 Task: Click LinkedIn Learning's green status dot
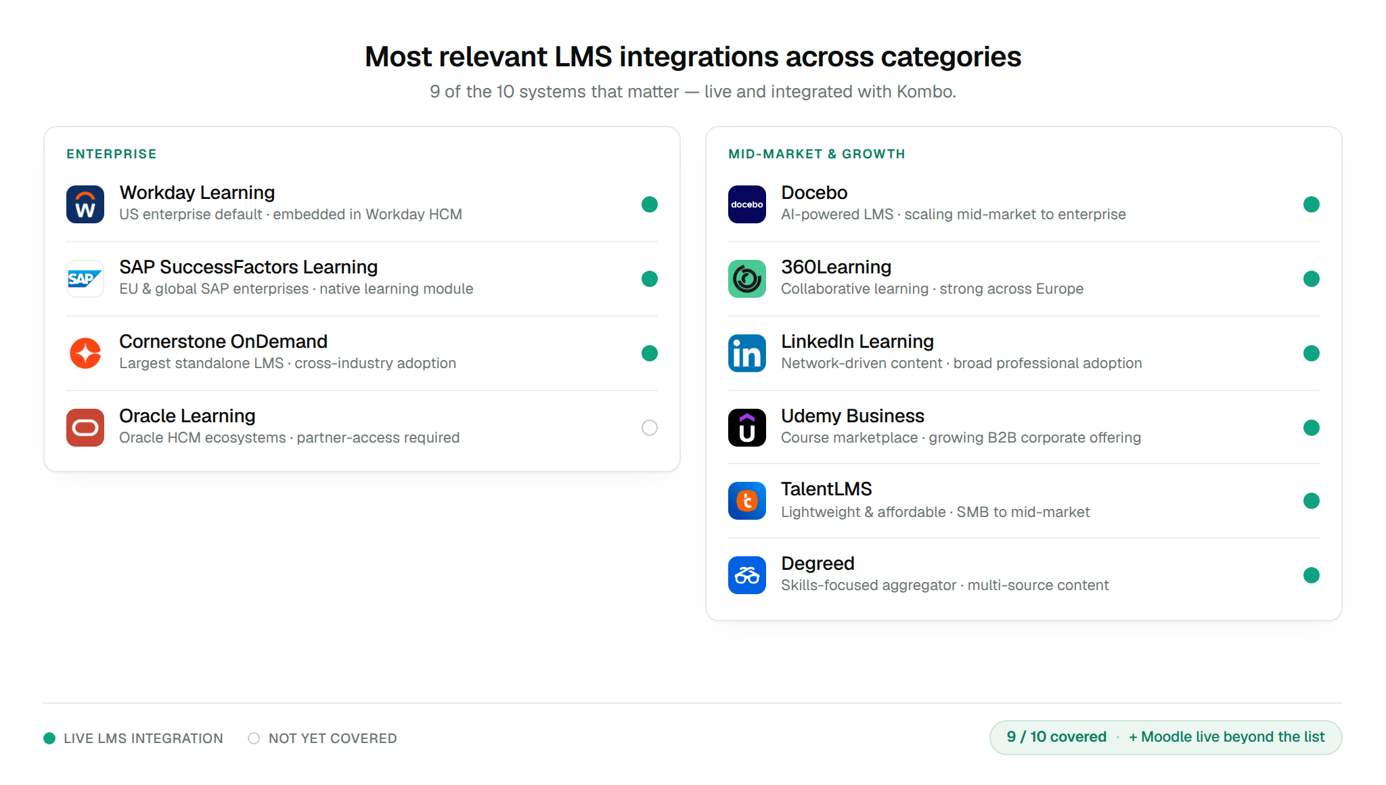1312,353
